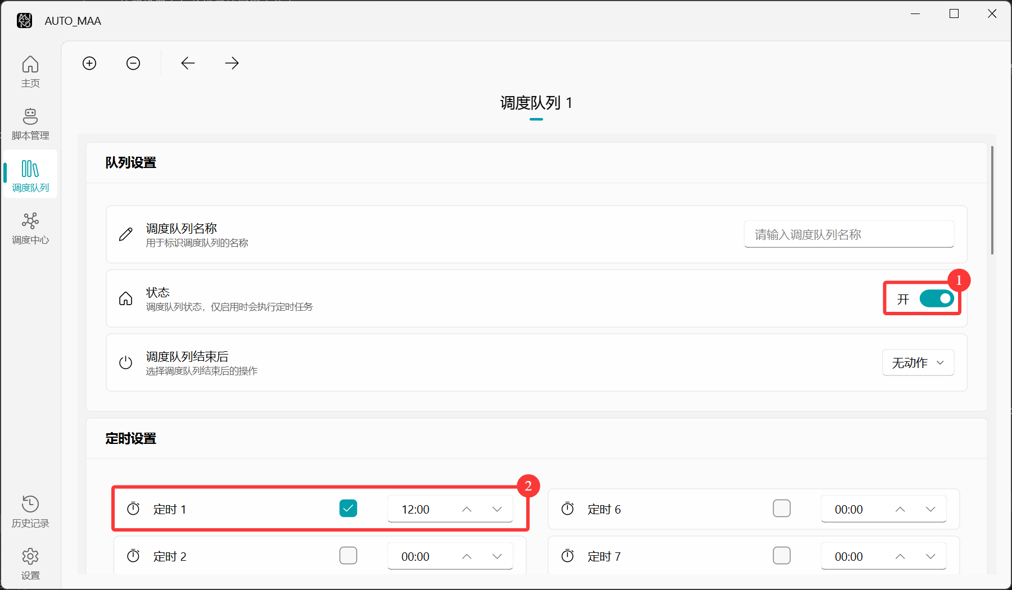Click the left arrow toolbar icon
This screenshot has width=1012, height=590.
tap(188, 63)
